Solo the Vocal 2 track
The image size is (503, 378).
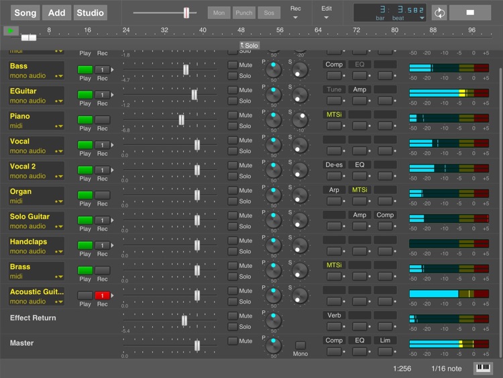coord(233,176)
